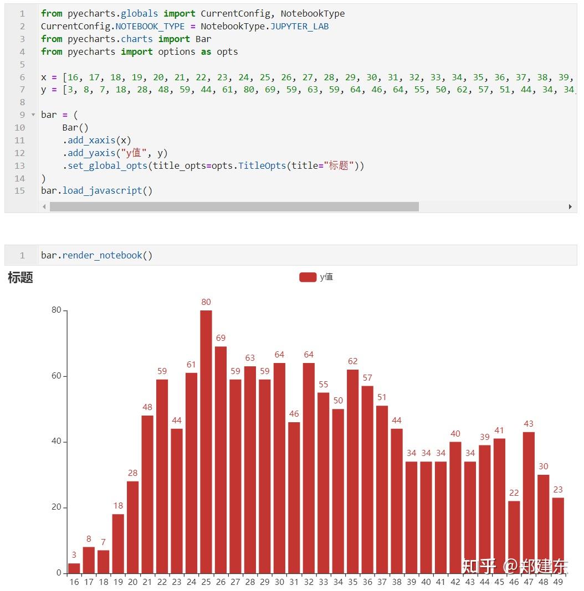Toggle the y值 legend swatch

308,277
